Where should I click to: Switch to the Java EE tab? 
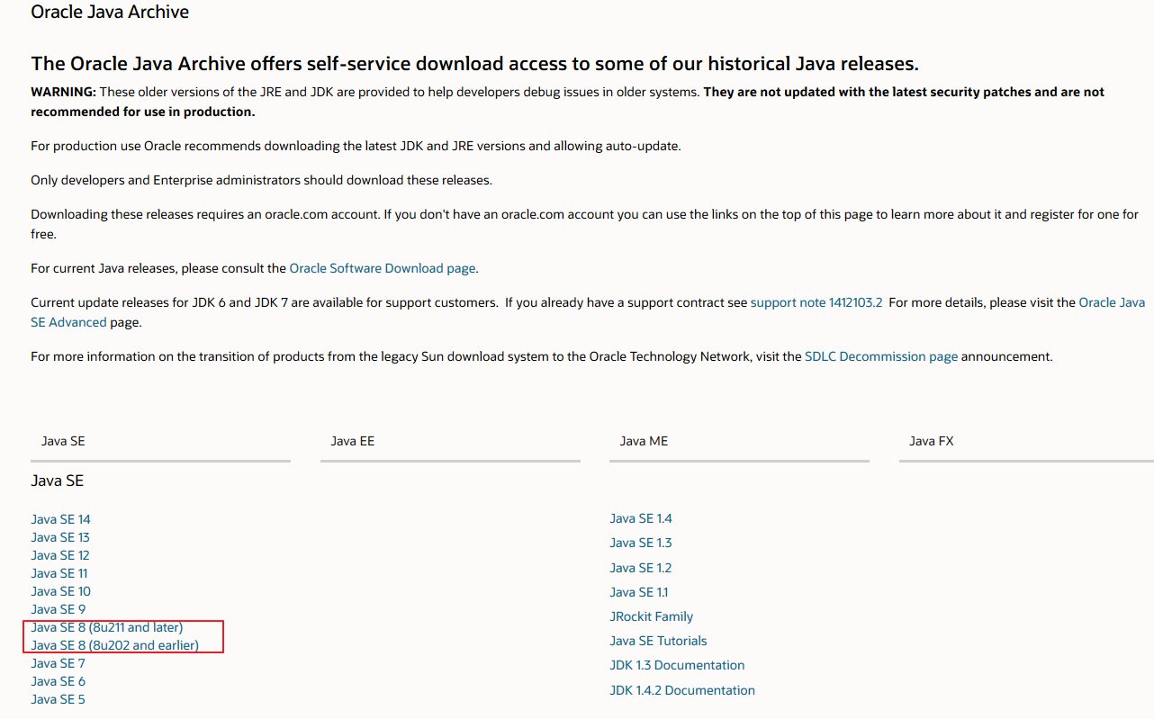(352, 441)
